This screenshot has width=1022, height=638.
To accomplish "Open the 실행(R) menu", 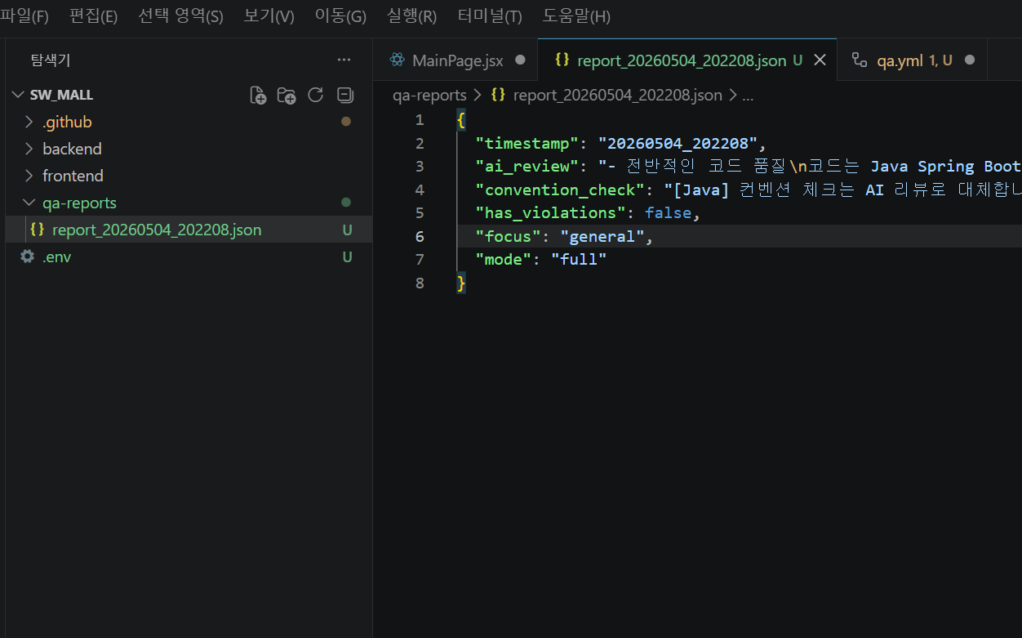I will coord(411,16).
